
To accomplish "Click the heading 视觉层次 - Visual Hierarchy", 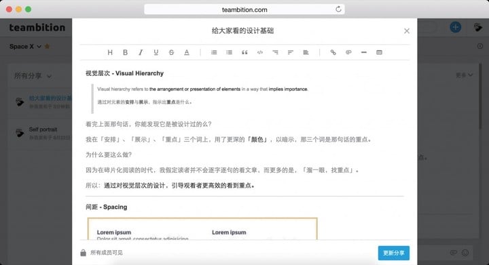I will tap(124, 73).
